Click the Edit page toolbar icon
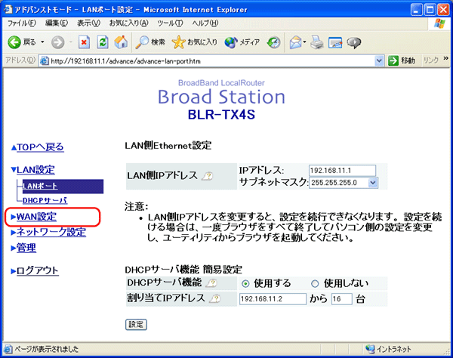The height and width of the screenshot is (358, 453). coord(335,42)
